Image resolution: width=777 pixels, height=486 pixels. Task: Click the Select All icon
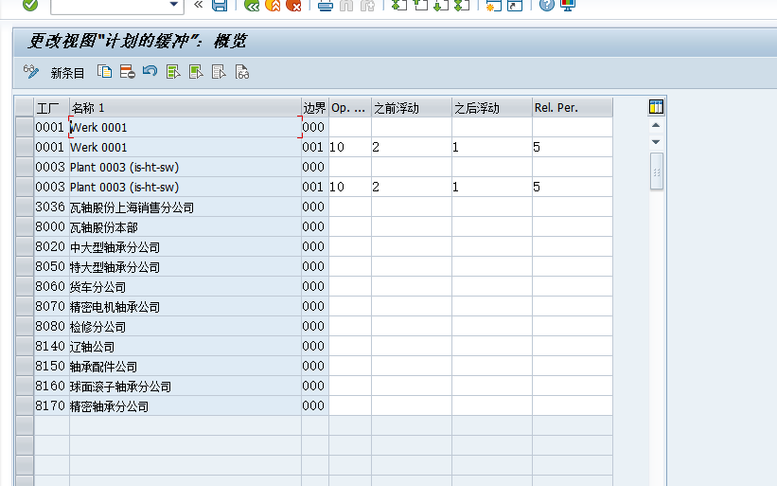tap(173, 72)
